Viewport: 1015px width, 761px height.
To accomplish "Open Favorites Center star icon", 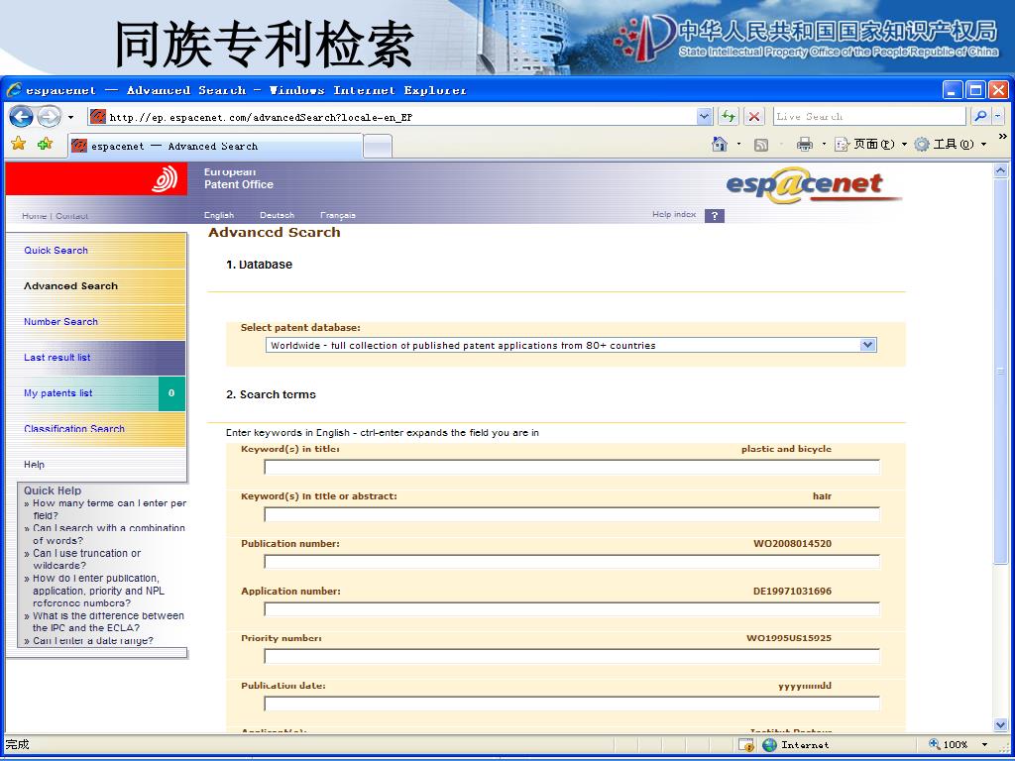I will click(x=19, y=145).
